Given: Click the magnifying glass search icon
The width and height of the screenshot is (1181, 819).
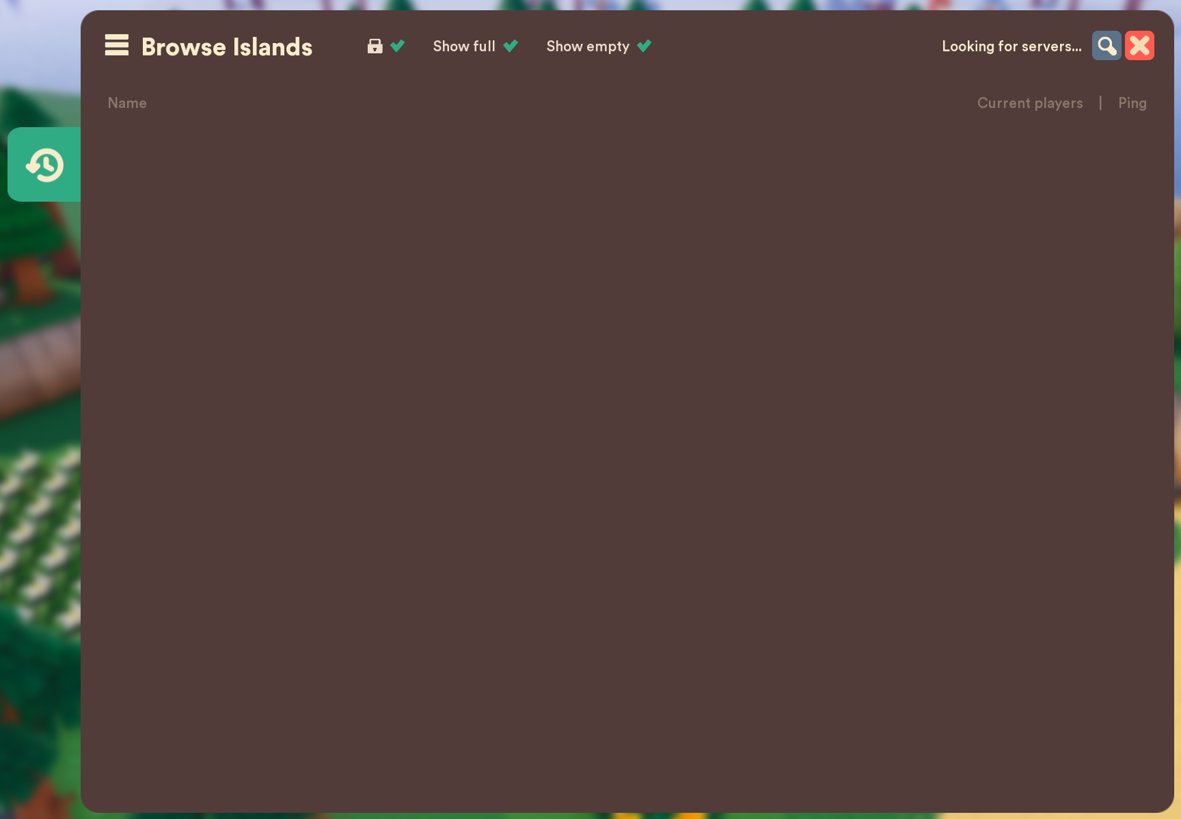Looking at the screenshot, I should point(1106,45).
